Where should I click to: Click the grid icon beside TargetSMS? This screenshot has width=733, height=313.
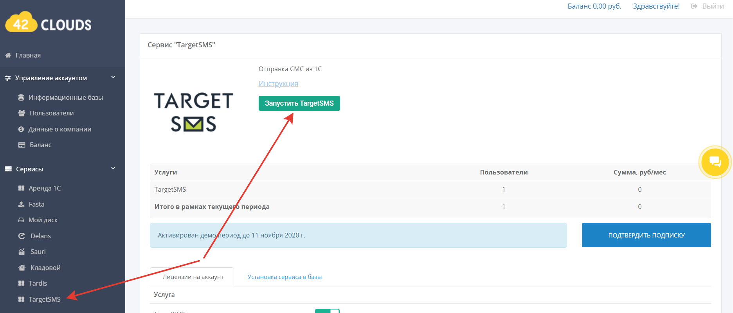point(22,299)
